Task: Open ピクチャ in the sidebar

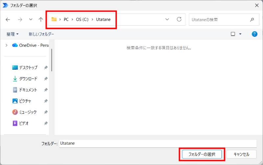Action: tap(22, 101)
